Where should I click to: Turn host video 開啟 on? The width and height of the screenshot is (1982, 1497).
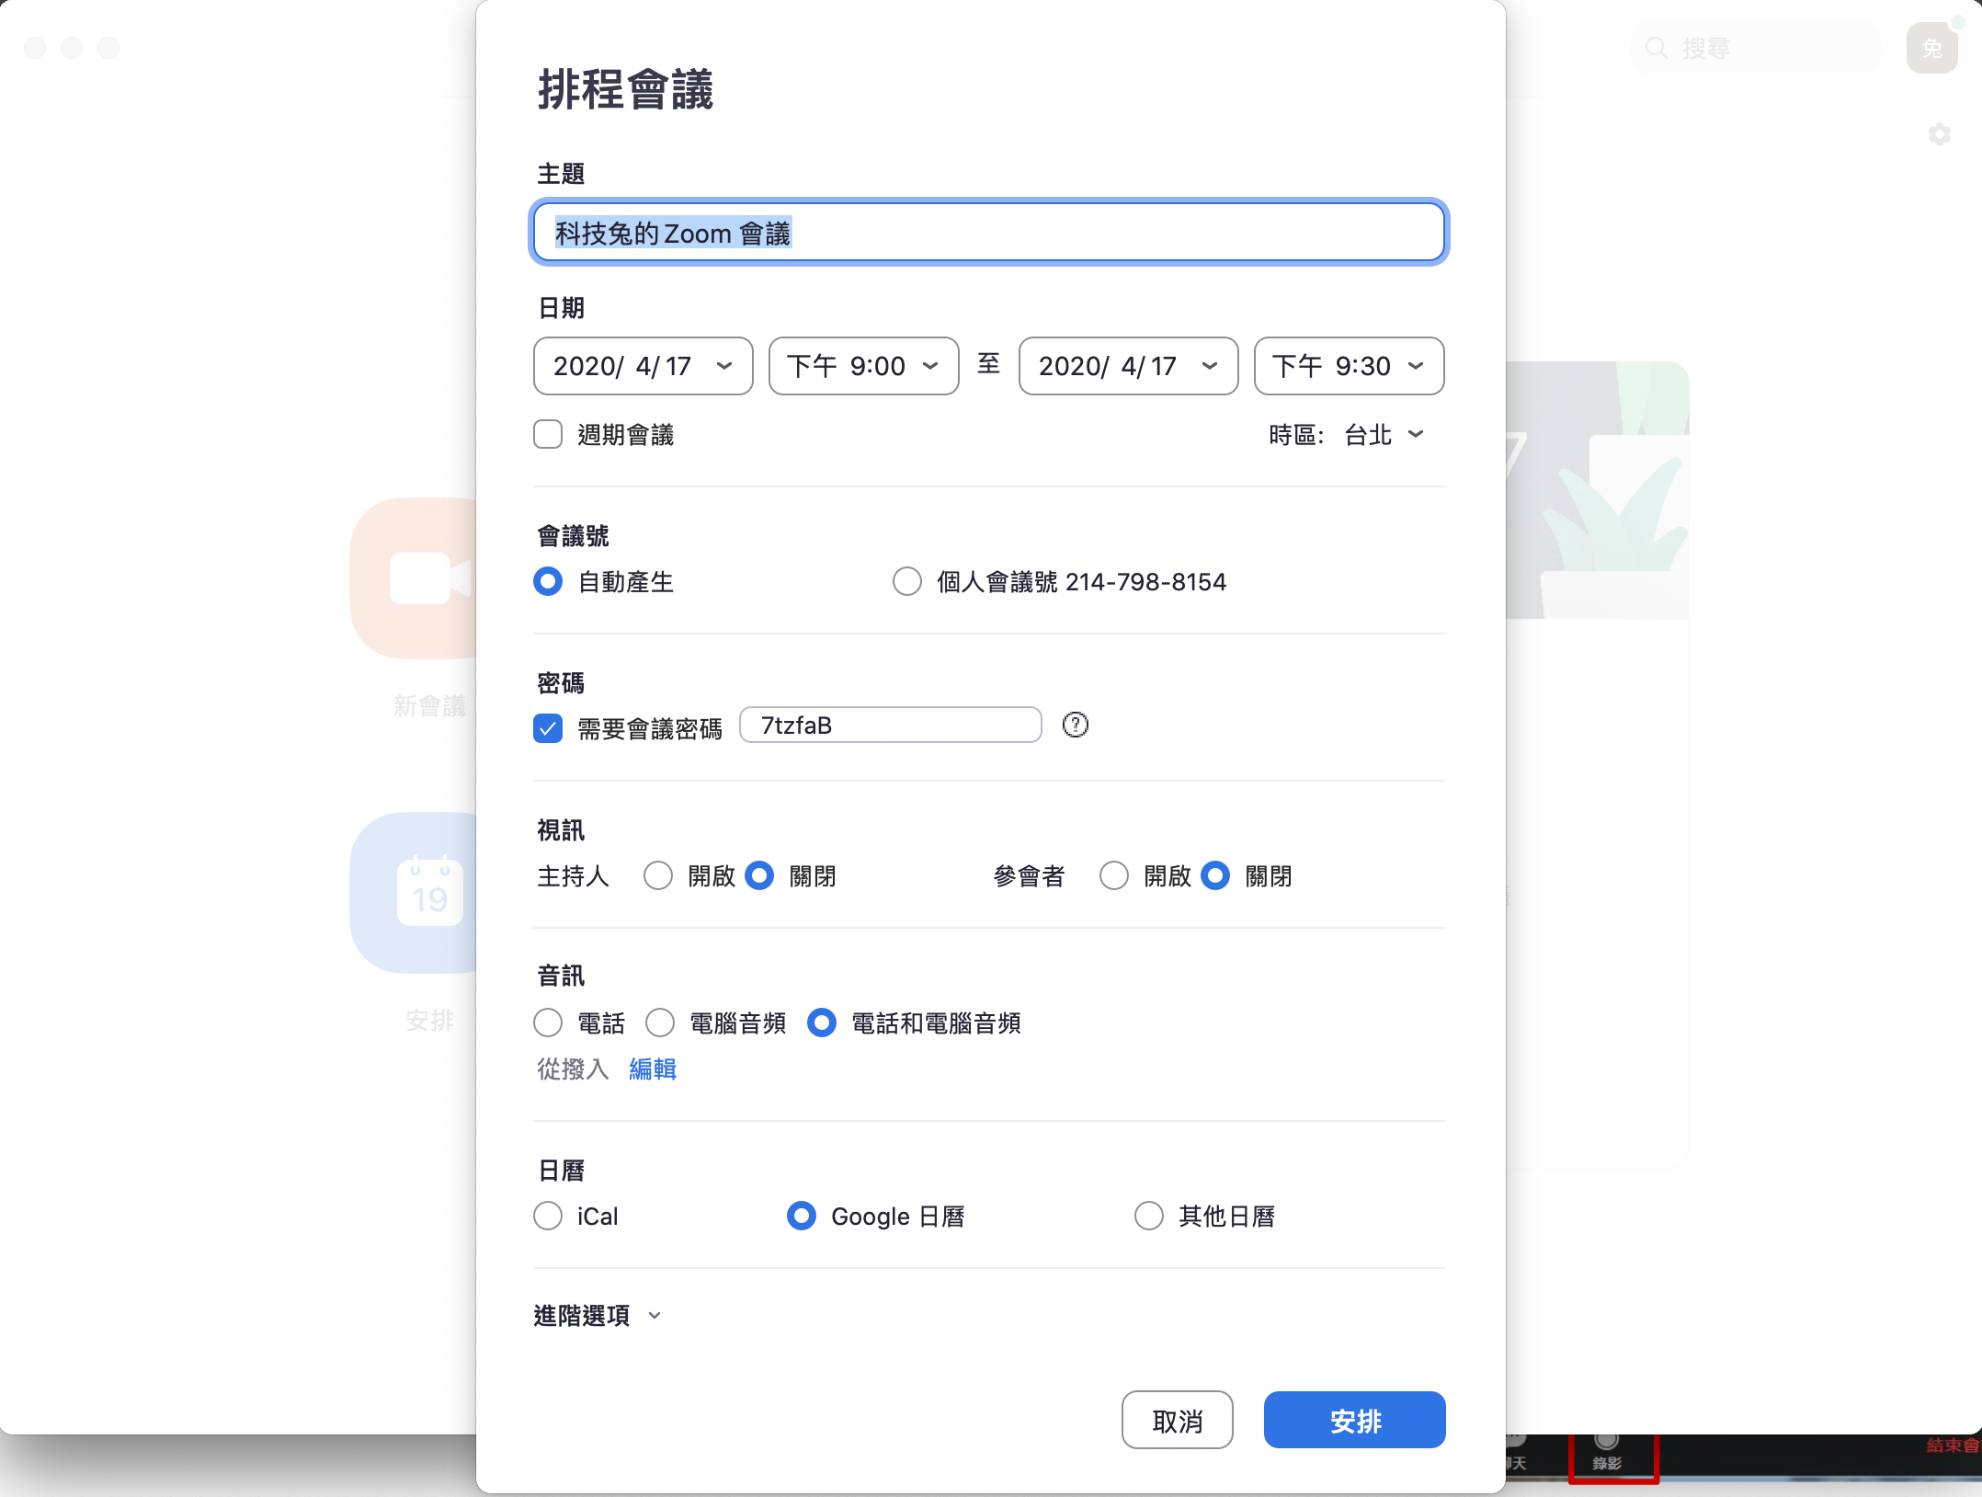[x=658, y=875]
